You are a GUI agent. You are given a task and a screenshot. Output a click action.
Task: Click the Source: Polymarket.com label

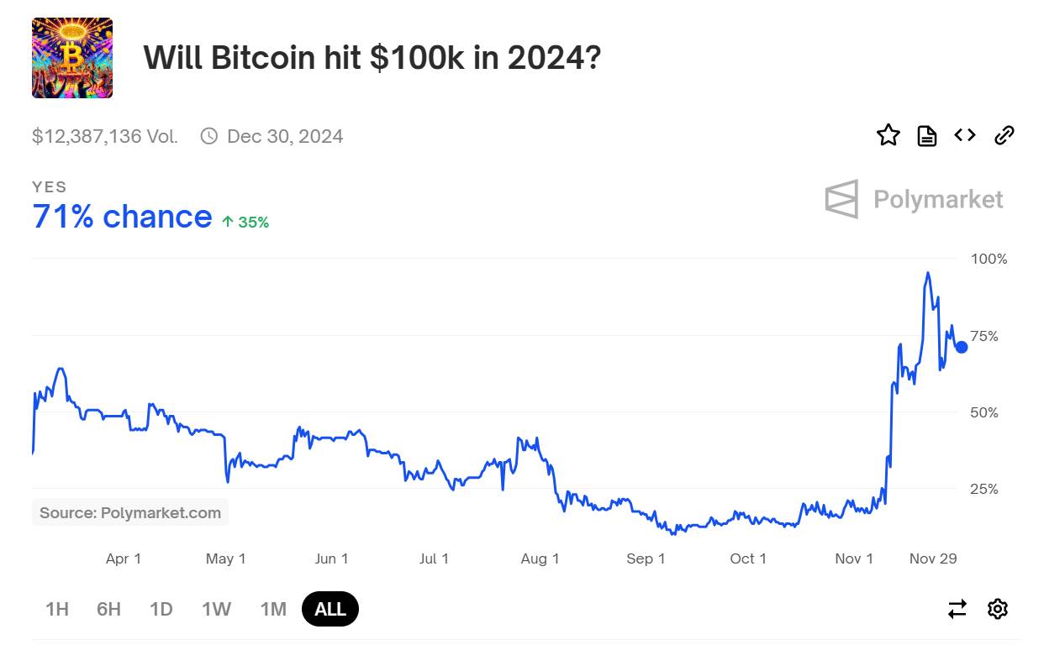pyautogui.click(x=129, y=511)
